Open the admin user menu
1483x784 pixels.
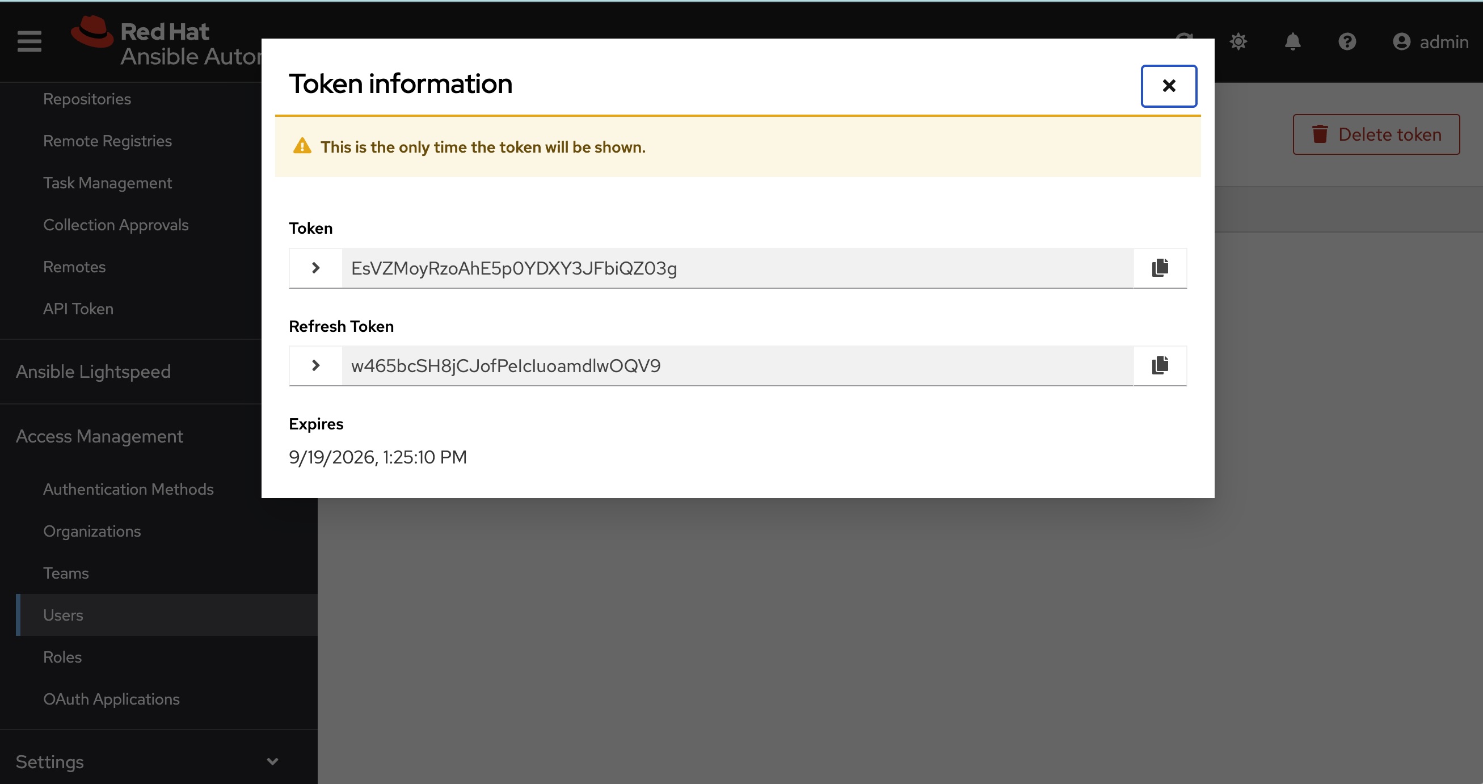(x=1431, y=41)
